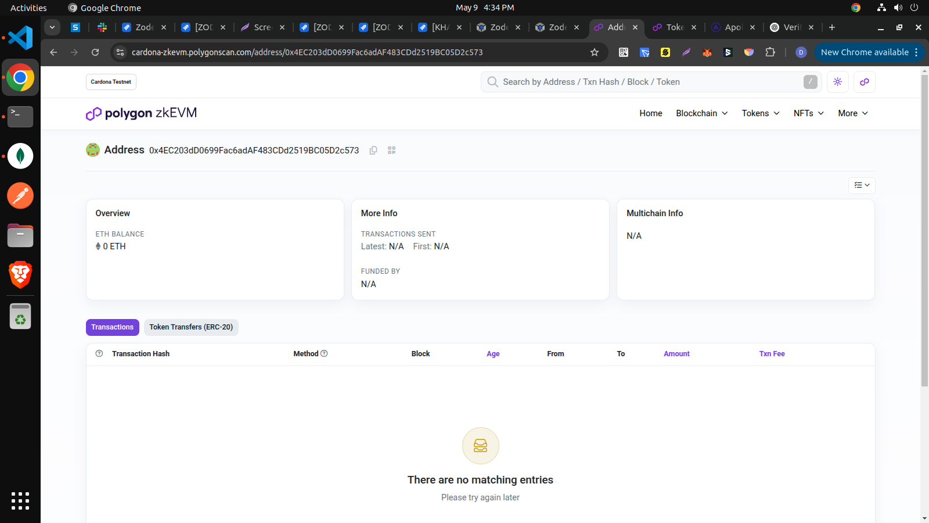Open a new browser tab
The height and width of the screenshot is (523, 929).
832,27
